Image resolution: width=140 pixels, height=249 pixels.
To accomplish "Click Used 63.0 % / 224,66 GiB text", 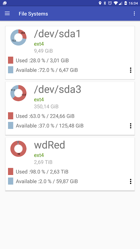I will (45, 116).
